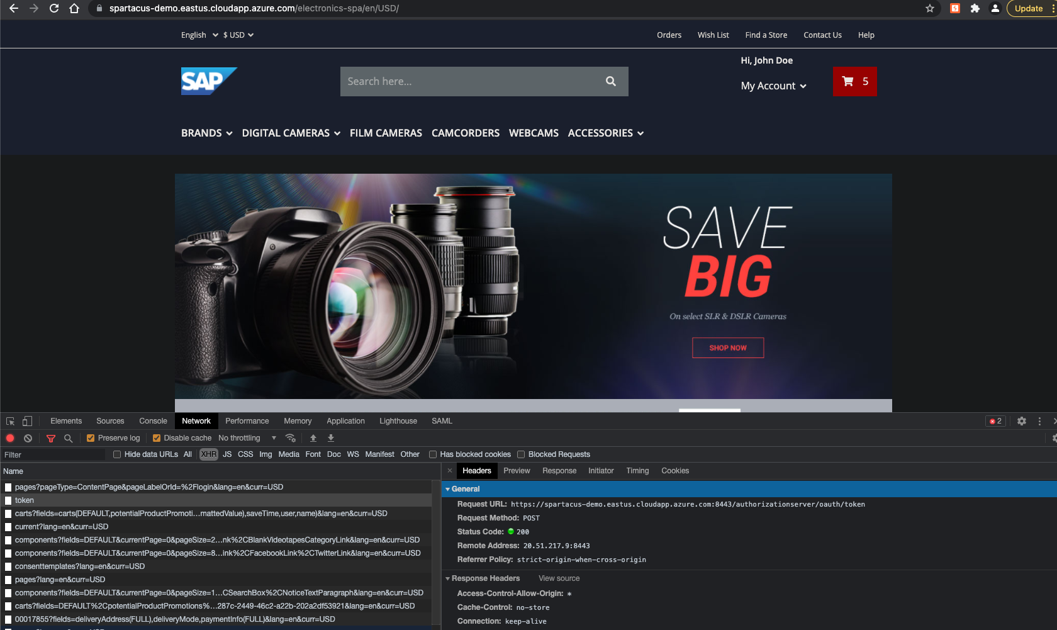This screenshot has height=630, width=1057.
Task: Uncheck Preserve log checkbox
Action: pyautogui.click(x=91, y=438)
